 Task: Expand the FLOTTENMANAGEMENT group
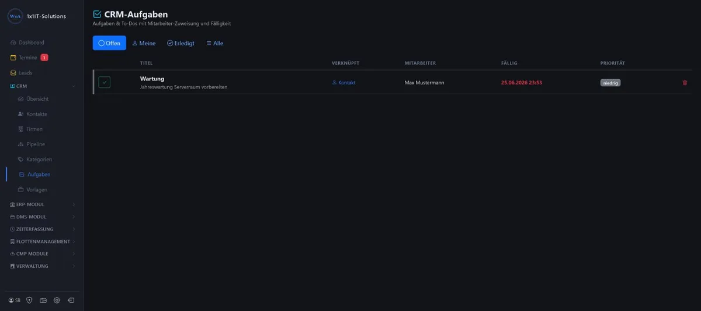pyautogui.click(x=42, y=242)
